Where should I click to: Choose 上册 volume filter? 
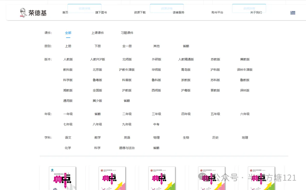point(68,46)
